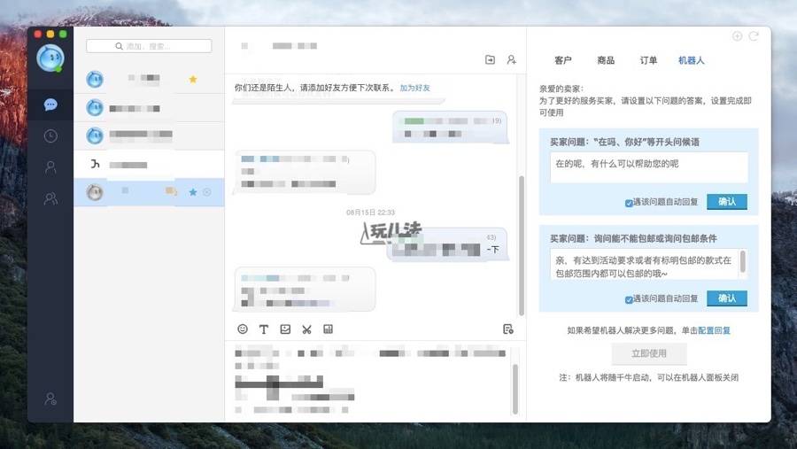The width and height of the screenshot is (797, 449).
Task: Click the chat history scrollbar
Action: [x=521, y=245]
